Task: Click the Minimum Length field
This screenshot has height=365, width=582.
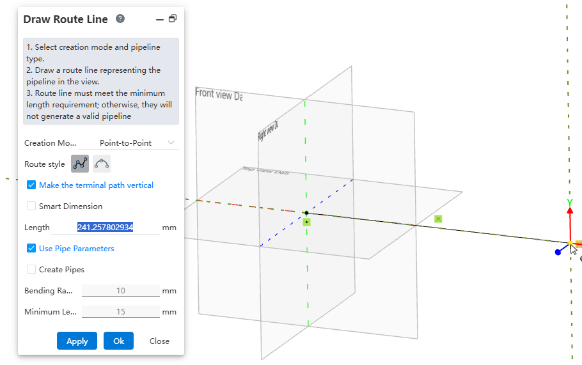Action: point(120,312)
